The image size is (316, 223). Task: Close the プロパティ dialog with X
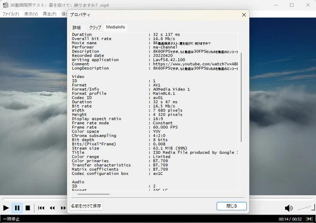244,15
